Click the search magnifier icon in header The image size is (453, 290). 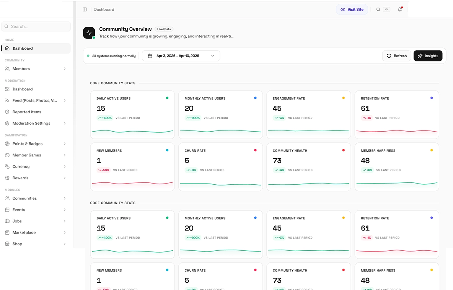[378, 10]
